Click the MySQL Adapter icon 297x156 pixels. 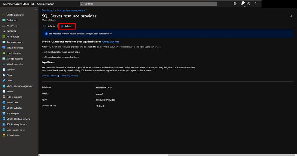[x=4, y=108]
